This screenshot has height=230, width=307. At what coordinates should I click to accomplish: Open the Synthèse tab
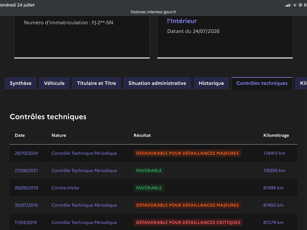pos(21,83)
